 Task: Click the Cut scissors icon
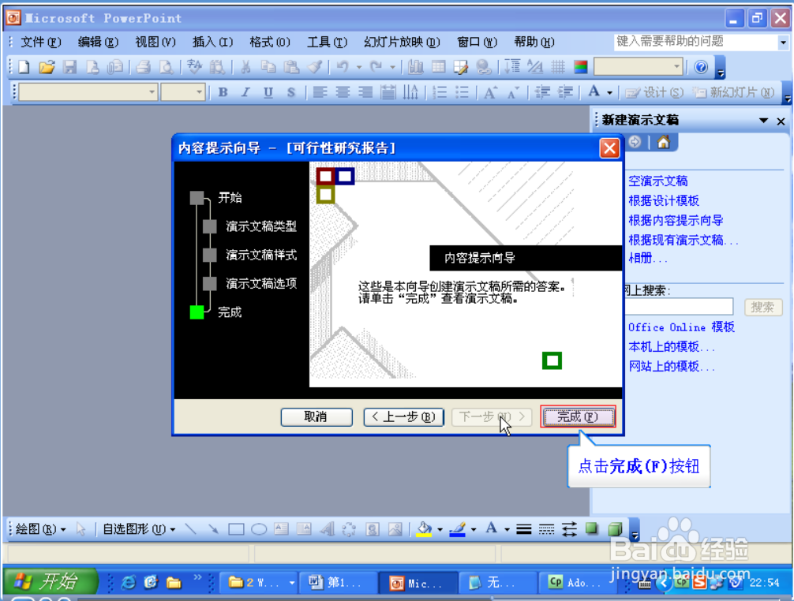point(245,67)
